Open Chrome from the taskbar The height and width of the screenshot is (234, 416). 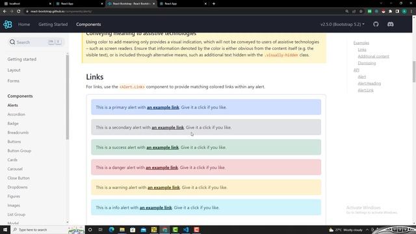[x=164, y=229]
